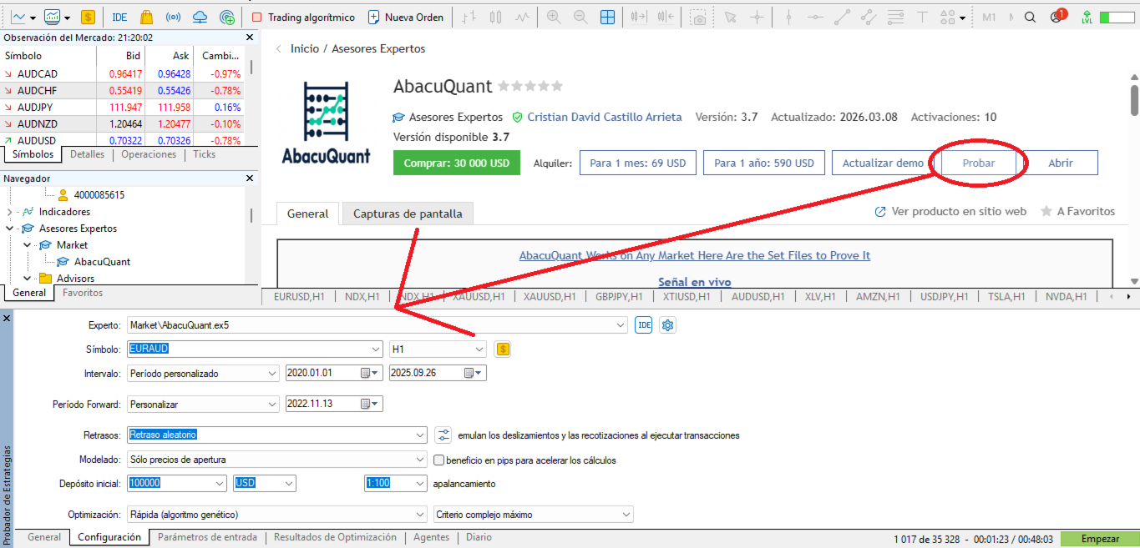Switch to Parámetros de entrada tab
This screenshot has height=548, width=1140.
point(207,538)
